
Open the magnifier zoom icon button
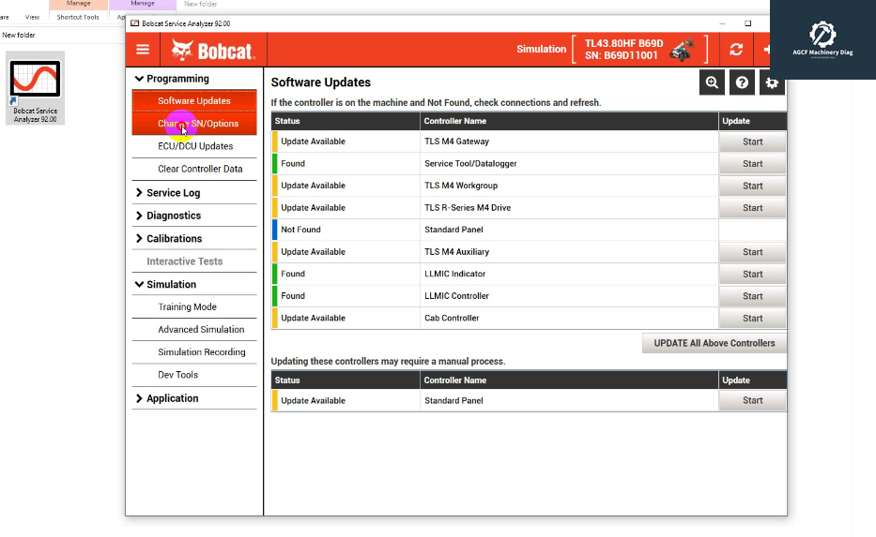[x=712, y=82]
